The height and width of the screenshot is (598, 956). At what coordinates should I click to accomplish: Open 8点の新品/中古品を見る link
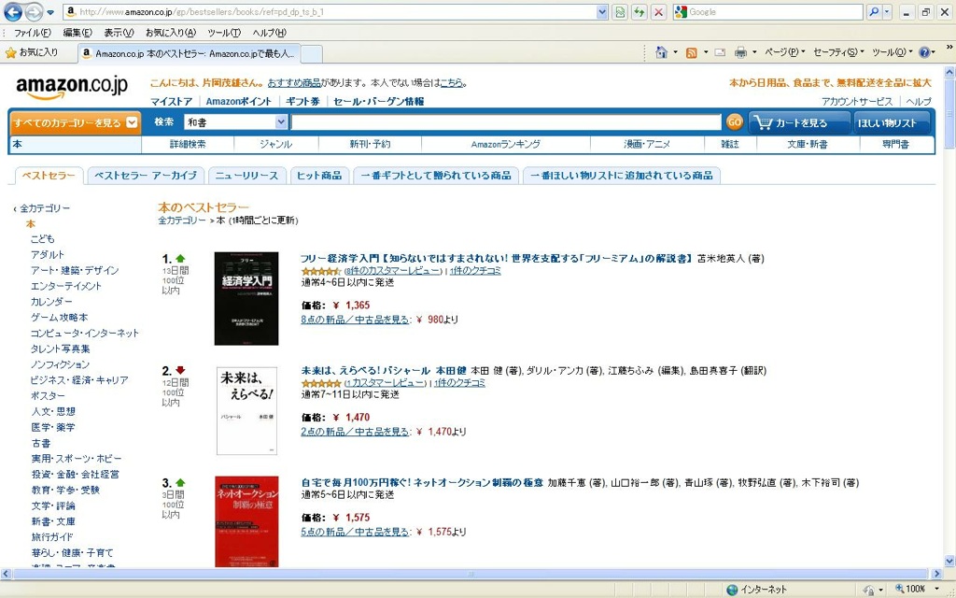pos(356,320)
